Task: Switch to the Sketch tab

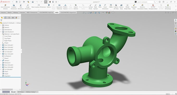Action: click(x=9, y=12)
